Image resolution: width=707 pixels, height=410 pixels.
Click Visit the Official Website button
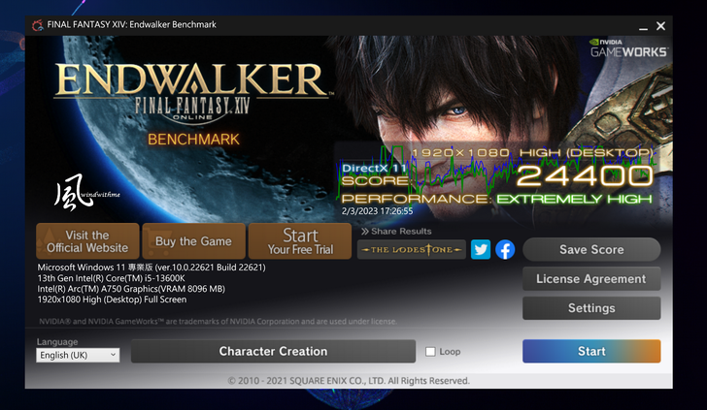click(x=87, y=241)
